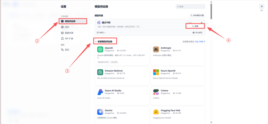Select the Gemini provider title
Screen dimensions: 268x124
(109, 110)
